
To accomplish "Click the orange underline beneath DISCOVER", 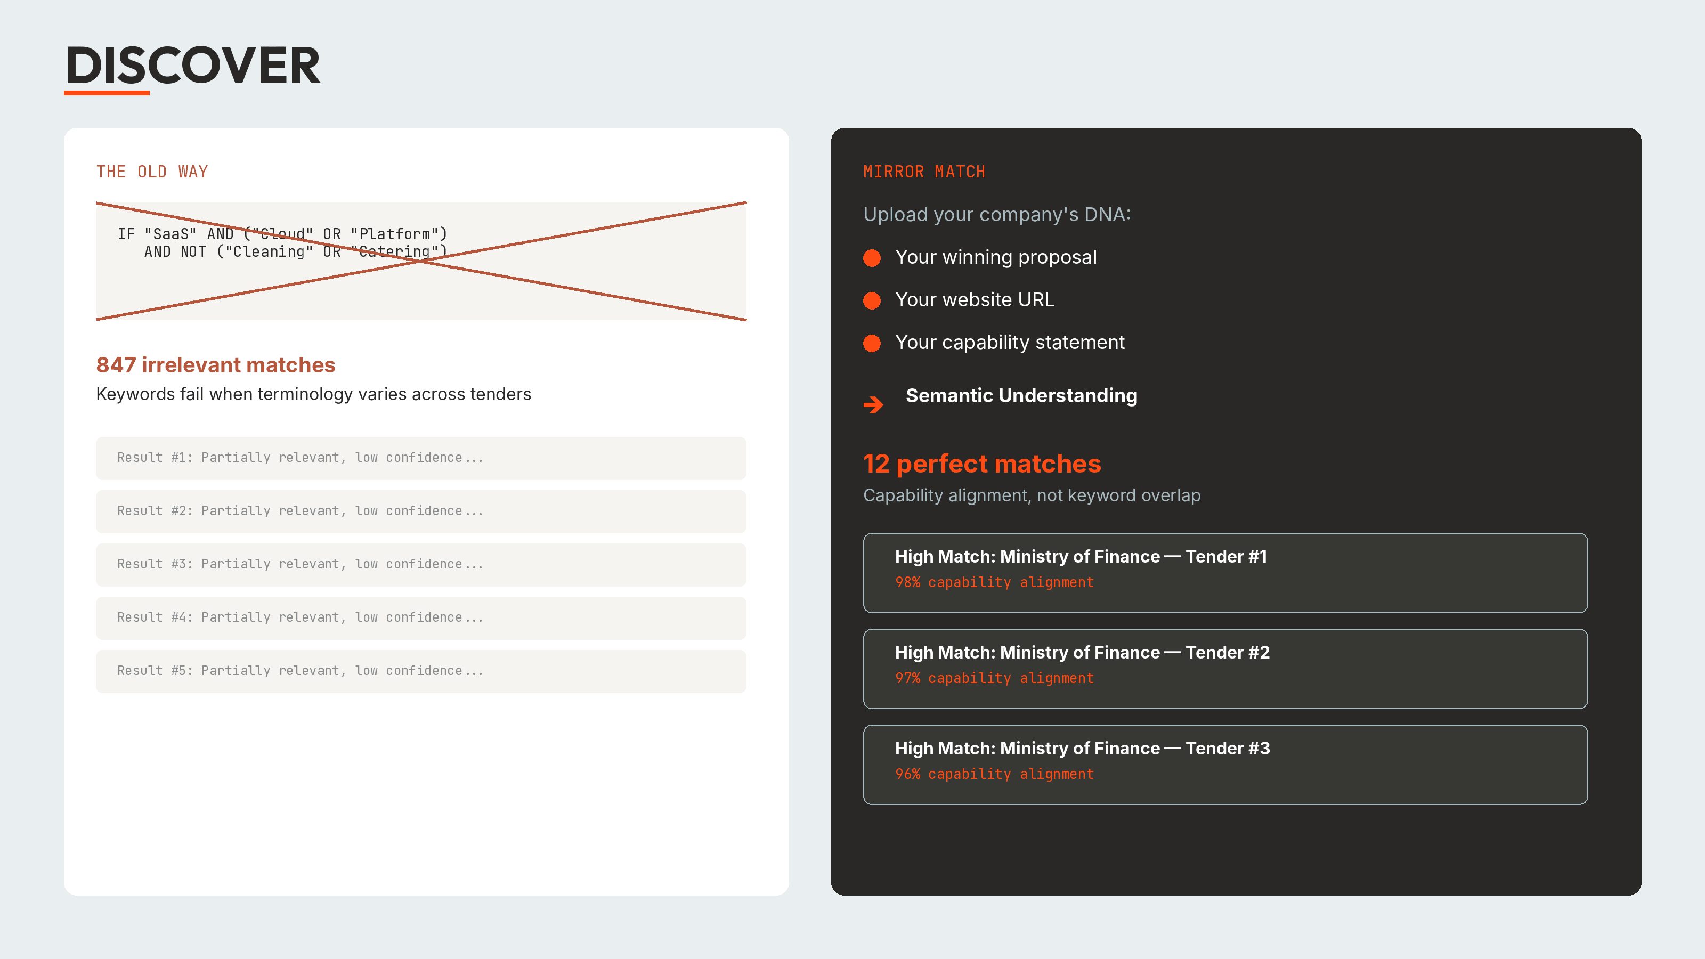I will [107, 93].
